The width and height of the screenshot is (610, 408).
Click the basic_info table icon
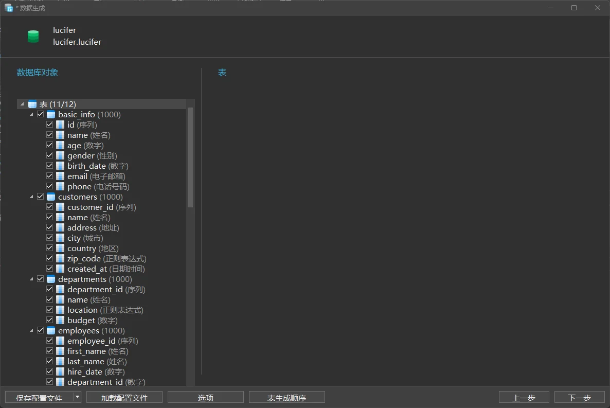51,115
